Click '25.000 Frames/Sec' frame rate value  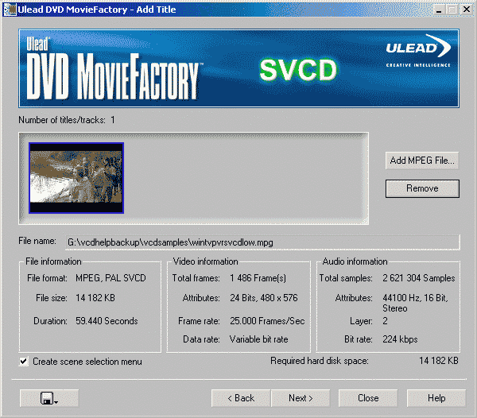(x=267, y=321)
